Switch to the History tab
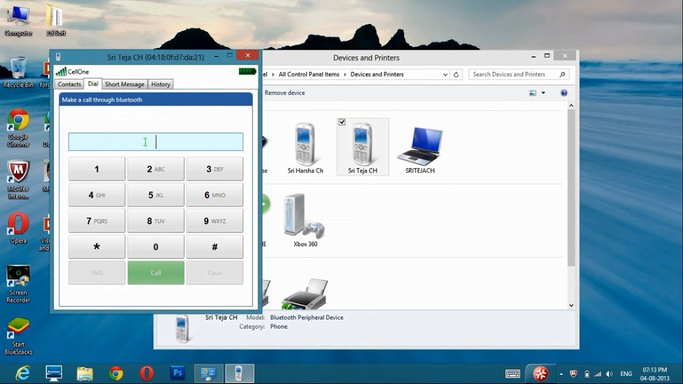This screenshot has height=384, width=683. (161, 84)
